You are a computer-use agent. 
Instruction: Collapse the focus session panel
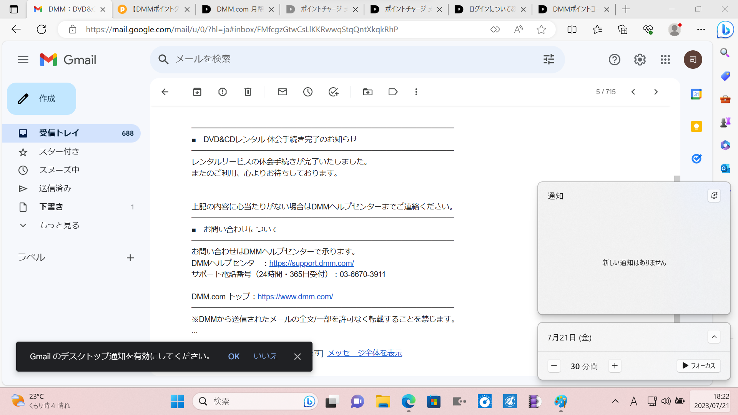click(x=714, y=337)
